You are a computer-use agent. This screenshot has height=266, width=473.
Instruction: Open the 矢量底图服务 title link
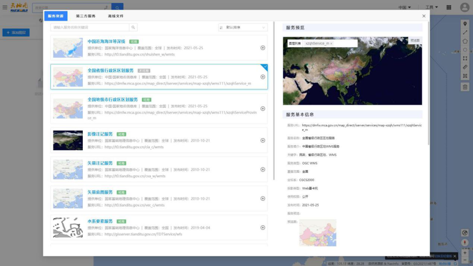100,192
